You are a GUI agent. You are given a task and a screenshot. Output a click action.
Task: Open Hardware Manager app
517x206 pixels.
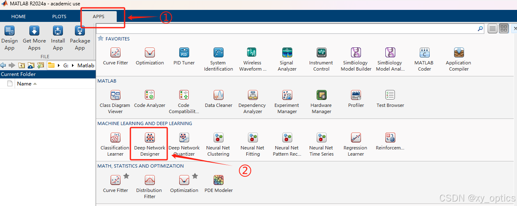point(322,102)
